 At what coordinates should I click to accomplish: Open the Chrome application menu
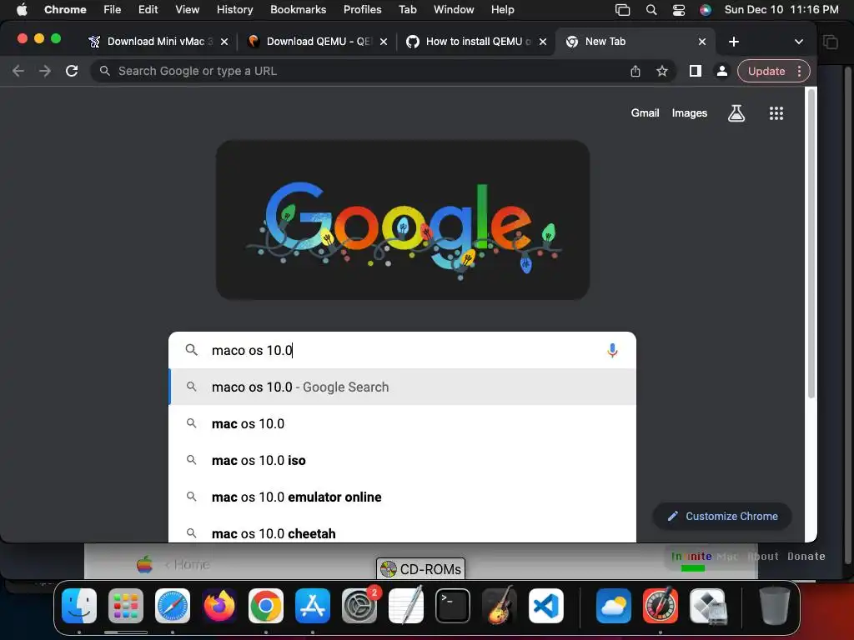point(65,9)
